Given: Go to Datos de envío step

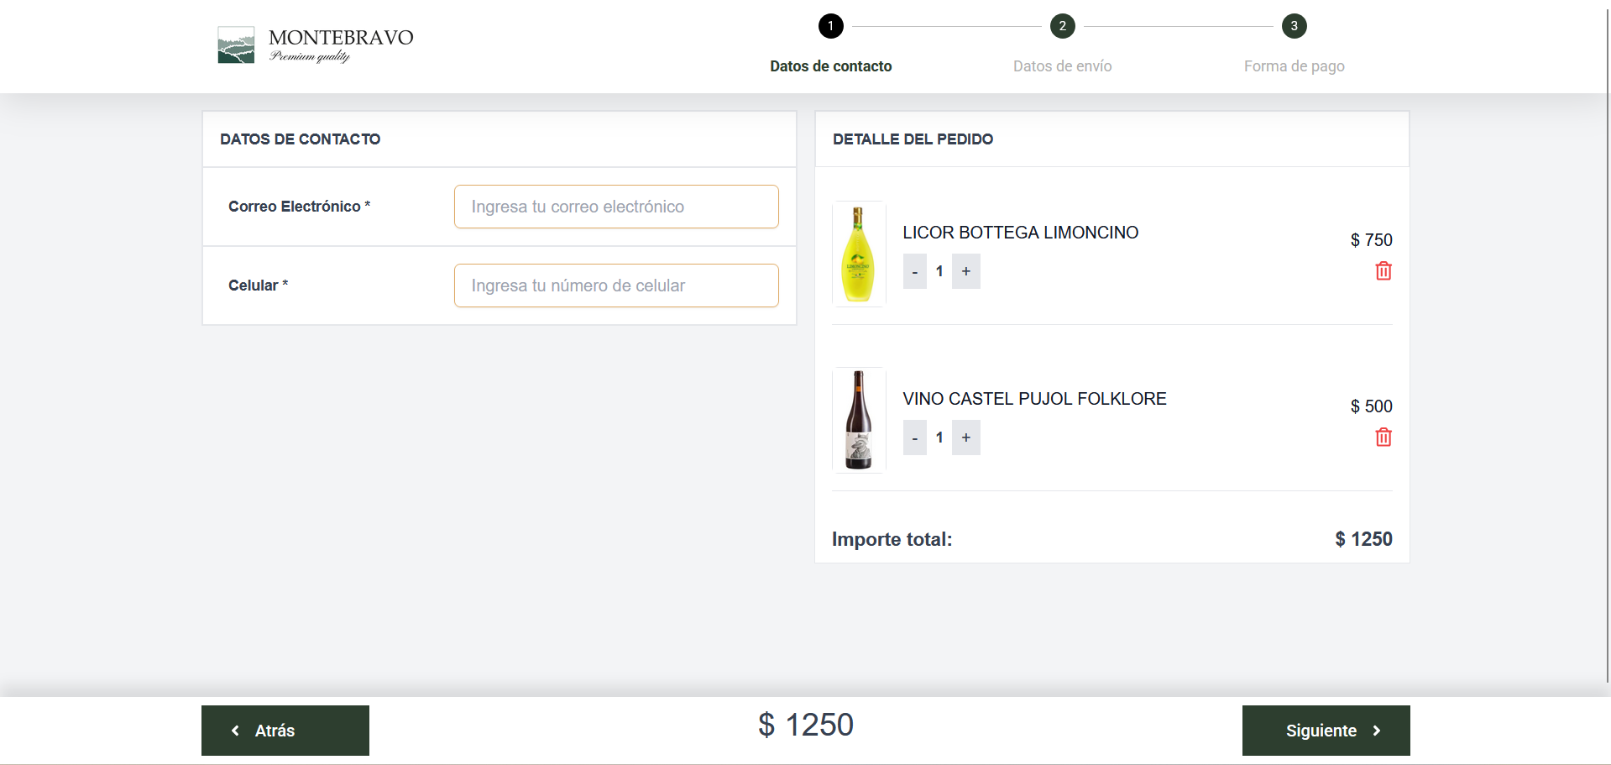Looking at the screenshot, I should tap(1062, 66).
